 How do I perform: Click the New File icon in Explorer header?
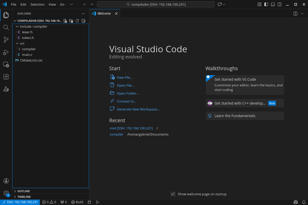pyautogui.click(x=65, y=21)
